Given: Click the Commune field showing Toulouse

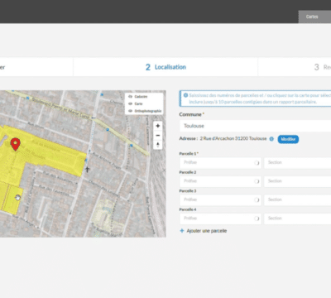Looking at the screenshot, I should (255, 126).
